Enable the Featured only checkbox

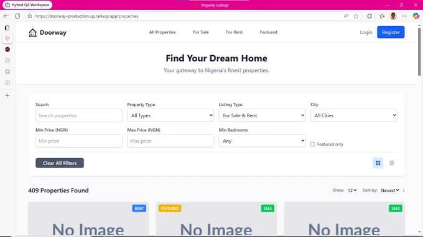point(312,145)
